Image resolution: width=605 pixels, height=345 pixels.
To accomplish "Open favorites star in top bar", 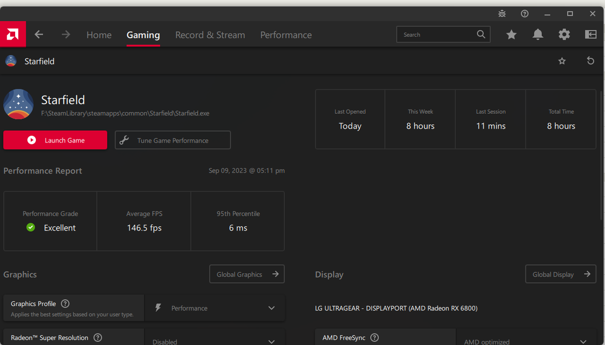I will 511,34.
